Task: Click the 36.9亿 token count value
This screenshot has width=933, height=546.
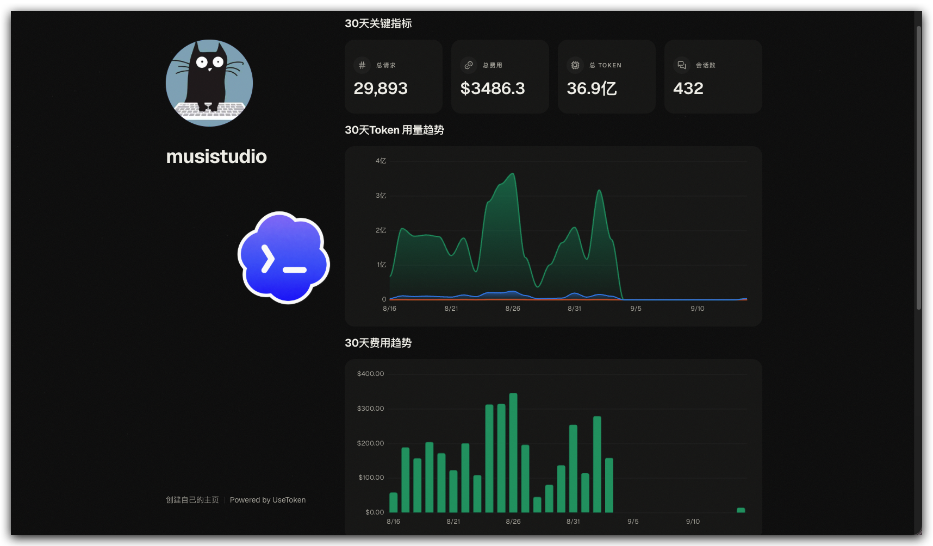Action: pyautogui.click(x=592, y=88)
